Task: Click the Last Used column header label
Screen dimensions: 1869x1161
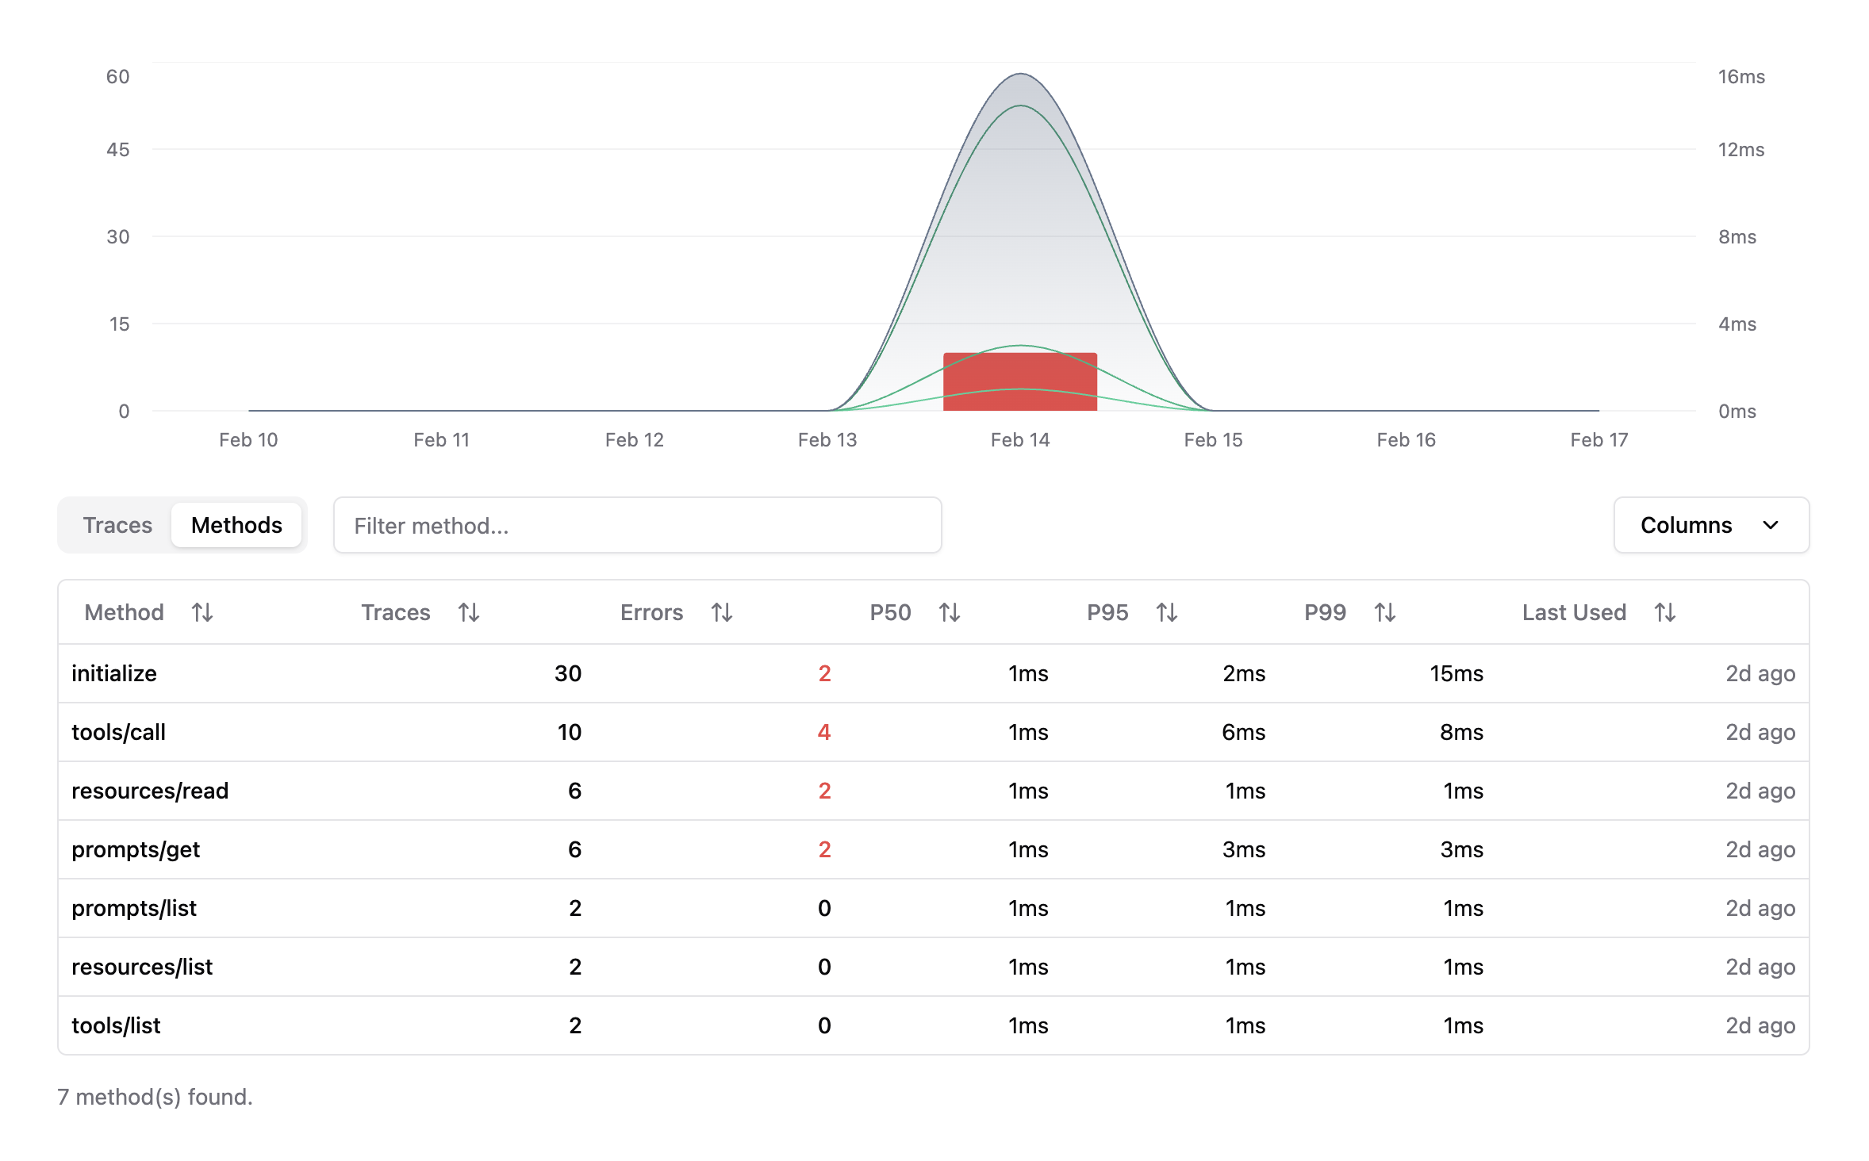Action: pos(1574,612)
